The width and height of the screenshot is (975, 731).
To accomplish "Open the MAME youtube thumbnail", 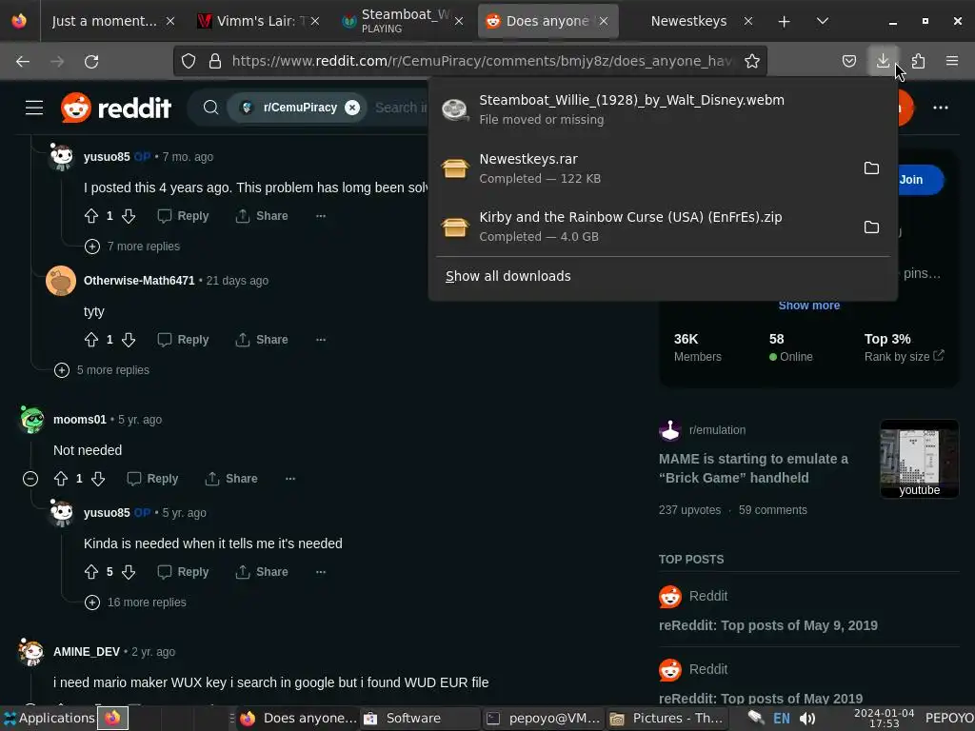I will point(919,460).
